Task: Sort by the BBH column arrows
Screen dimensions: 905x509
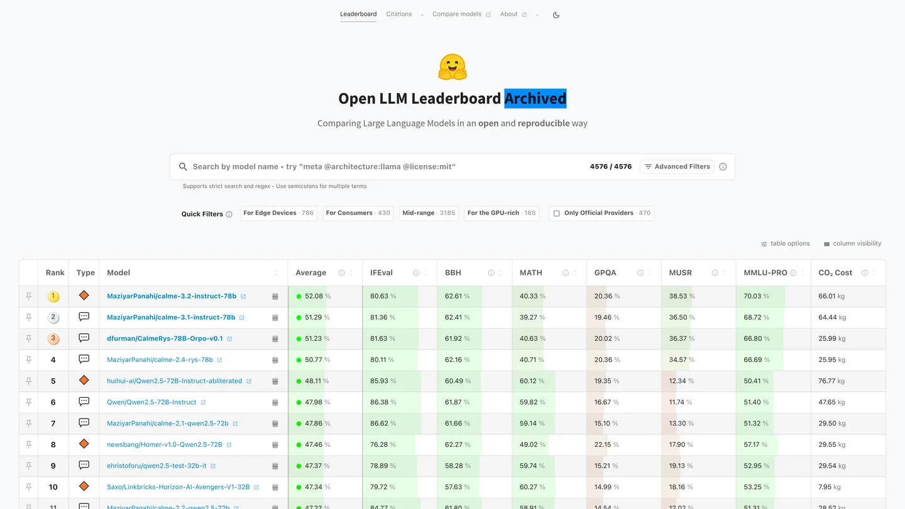Action: (501, 273)
